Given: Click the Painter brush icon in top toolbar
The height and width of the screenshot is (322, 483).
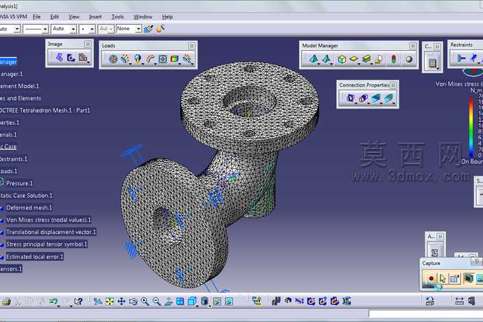Looking at the screenshot, I should (x=148, y=29).
